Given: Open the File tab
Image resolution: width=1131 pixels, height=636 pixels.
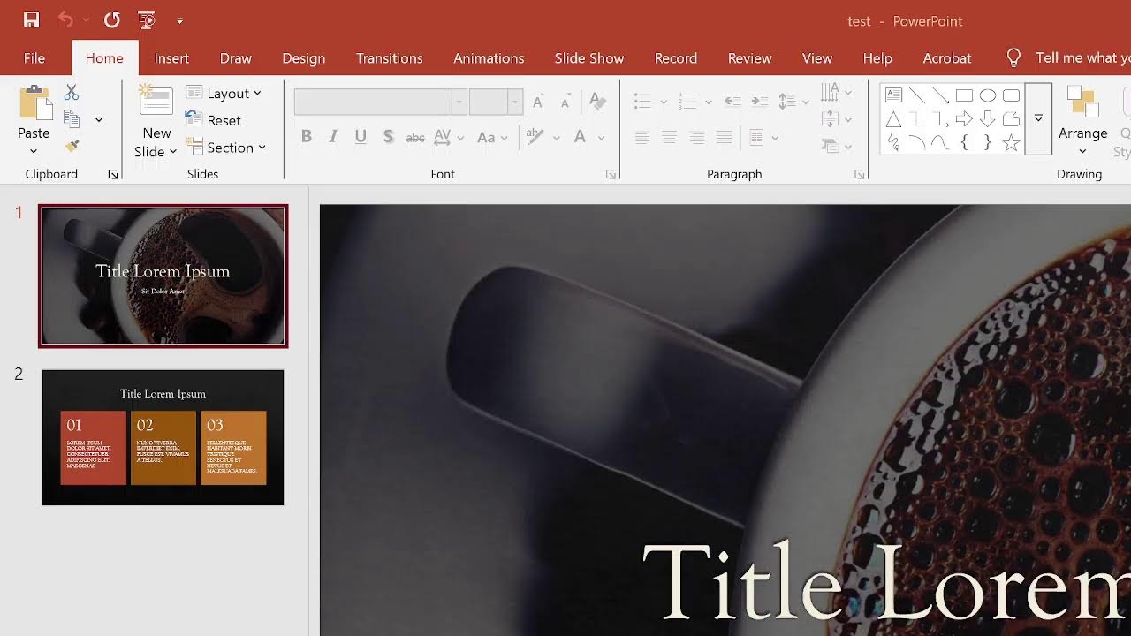Looking at the screenshot, I should [x=34, y=58].
